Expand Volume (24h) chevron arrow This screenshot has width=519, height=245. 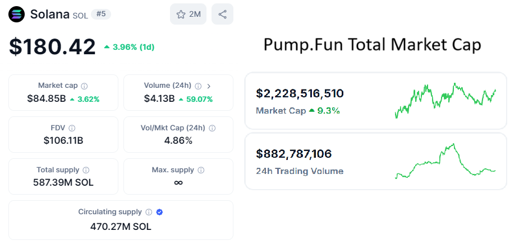click(209, 86)
